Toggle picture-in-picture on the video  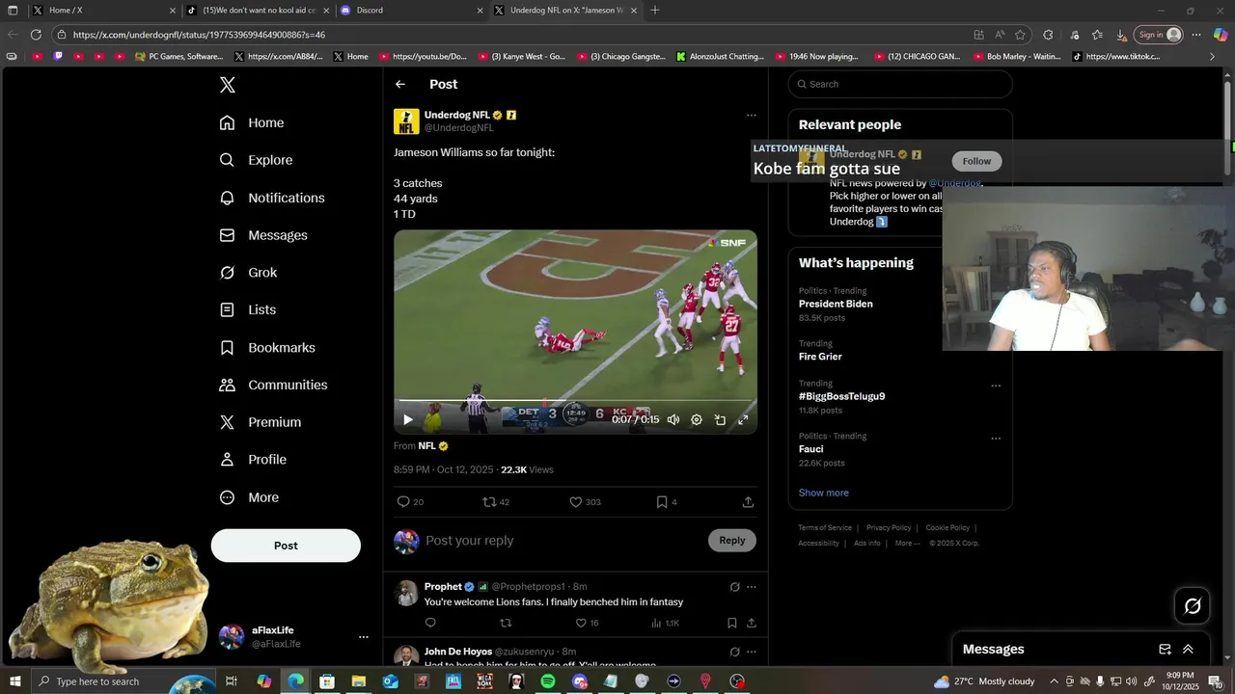720,419
